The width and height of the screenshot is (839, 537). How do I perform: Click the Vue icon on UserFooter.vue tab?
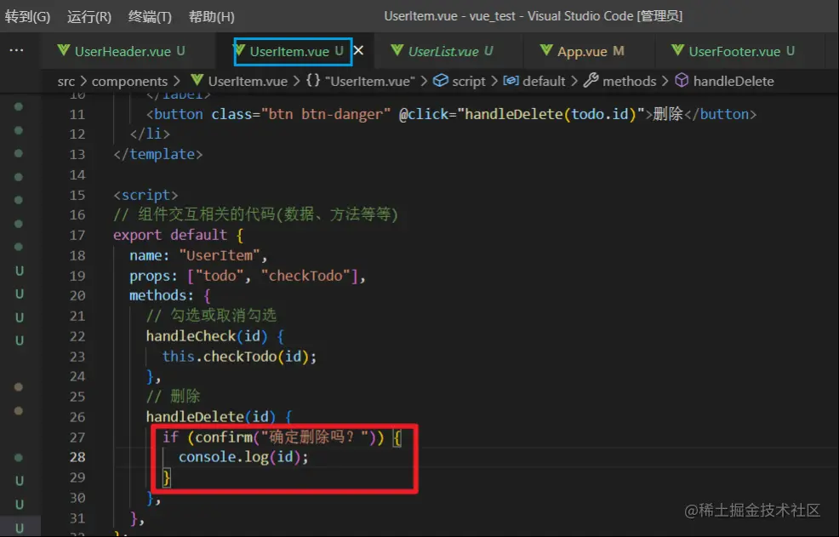coord(678,51)
